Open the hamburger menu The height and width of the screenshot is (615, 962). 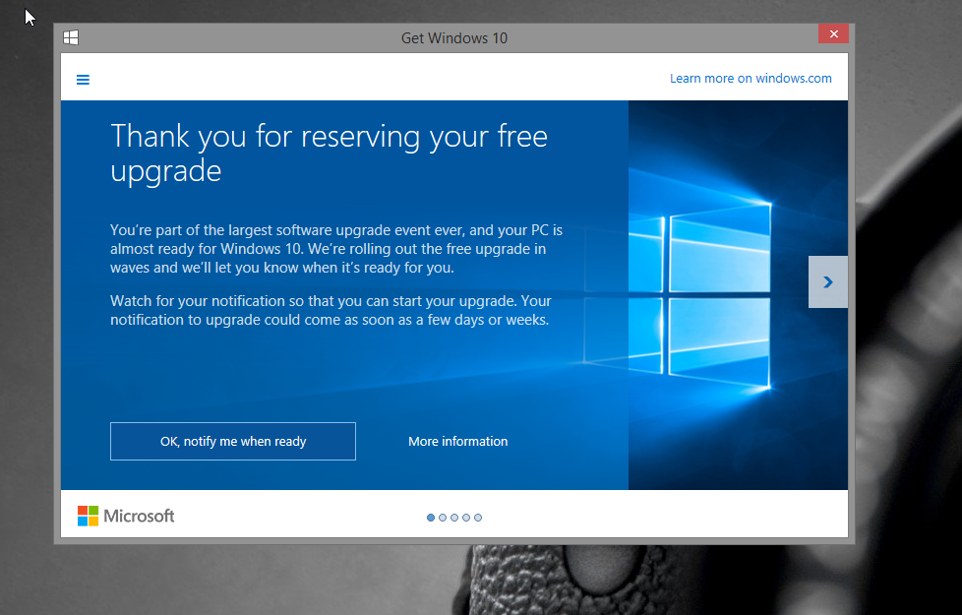click(x=83, y=80)
